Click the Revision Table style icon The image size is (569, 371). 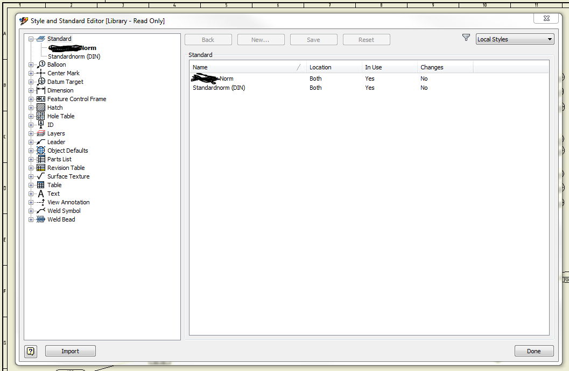(x=41, y=168)
